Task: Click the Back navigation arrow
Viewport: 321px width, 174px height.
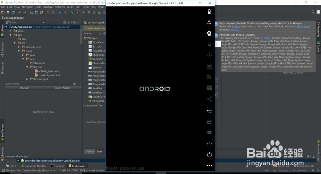Action: 60,12
